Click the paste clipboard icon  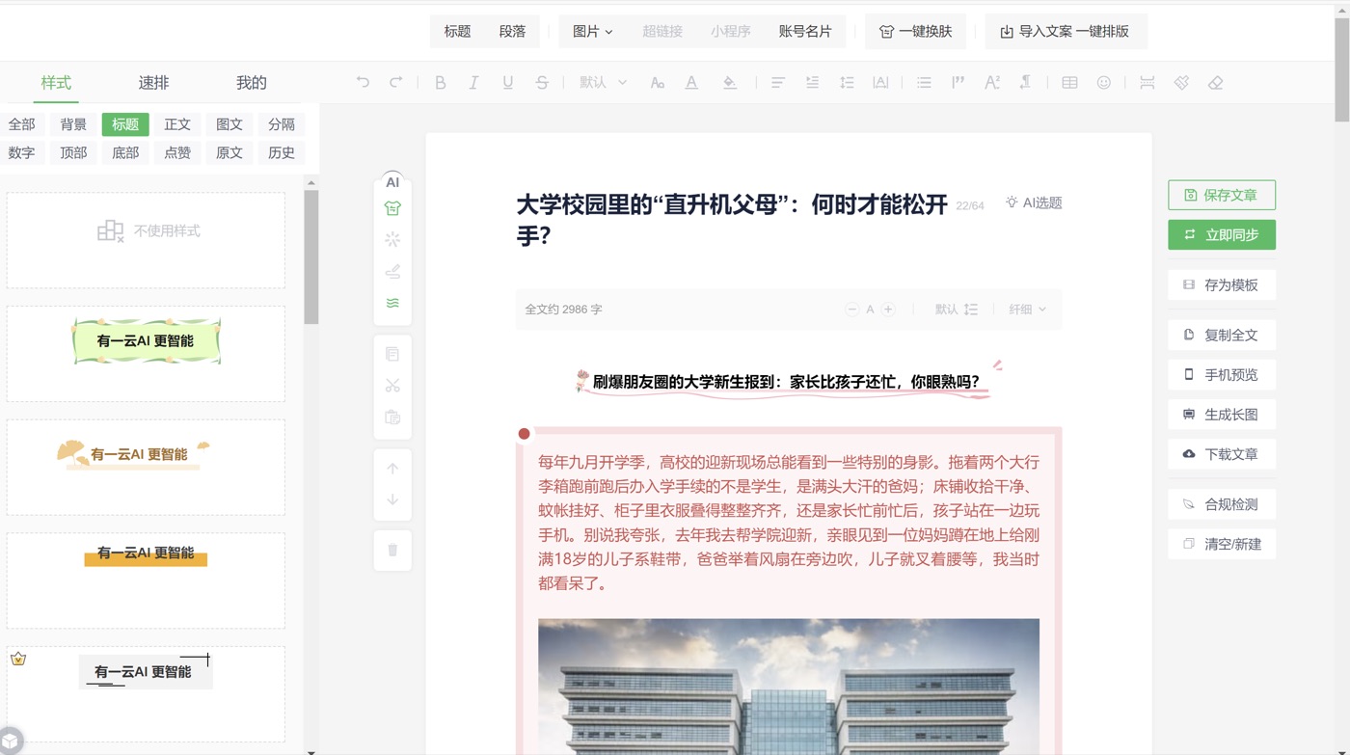[392, 418]
